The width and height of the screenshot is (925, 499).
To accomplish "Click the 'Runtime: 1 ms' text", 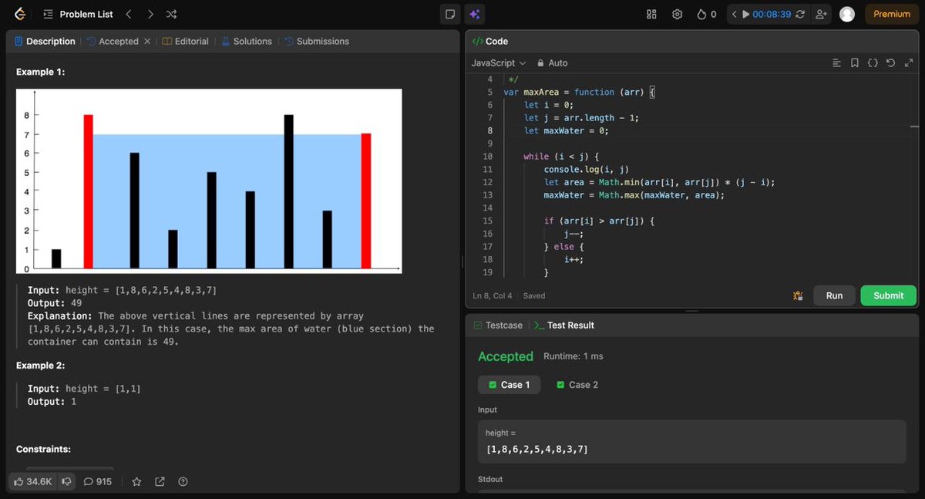I will click(573, 356).
